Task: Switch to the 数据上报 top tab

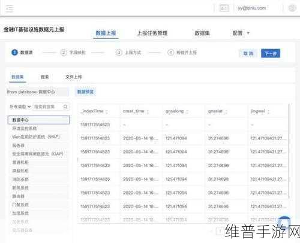Action: [x=106, y=33]
